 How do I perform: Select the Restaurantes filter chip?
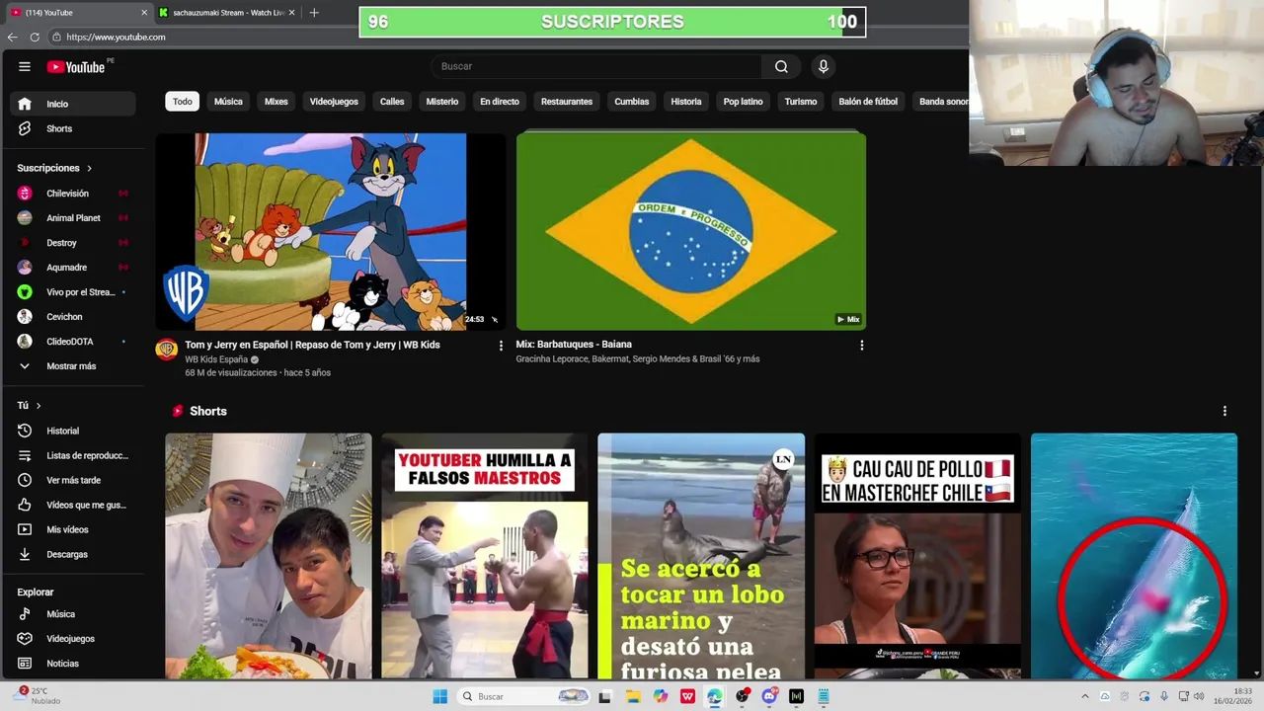click(567, 102)
